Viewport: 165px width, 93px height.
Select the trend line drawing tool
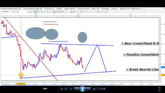(x=90, y=12)
